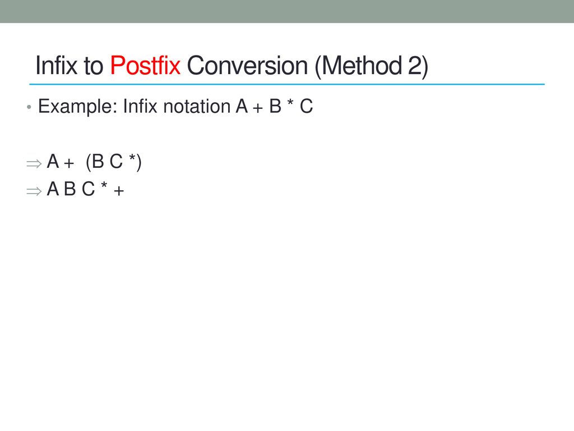Click the text '(Method 2)' in heading
The image size is (574, 431).
(x=371, y=66)
